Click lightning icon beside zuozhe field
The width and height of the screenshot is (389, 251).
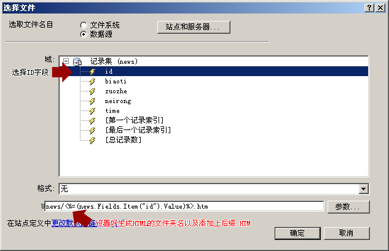pyautogui.click(x=92, y=91)
